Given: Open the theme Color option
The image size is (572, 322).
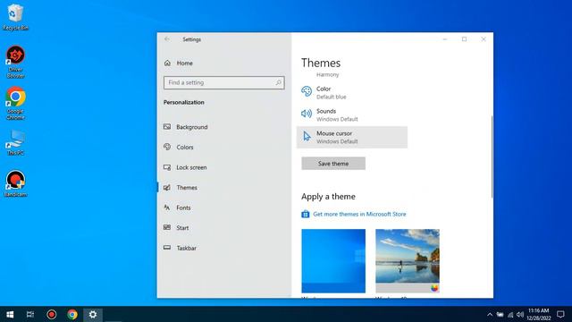Looking at the screenshot, I should (x=352, y=93).
